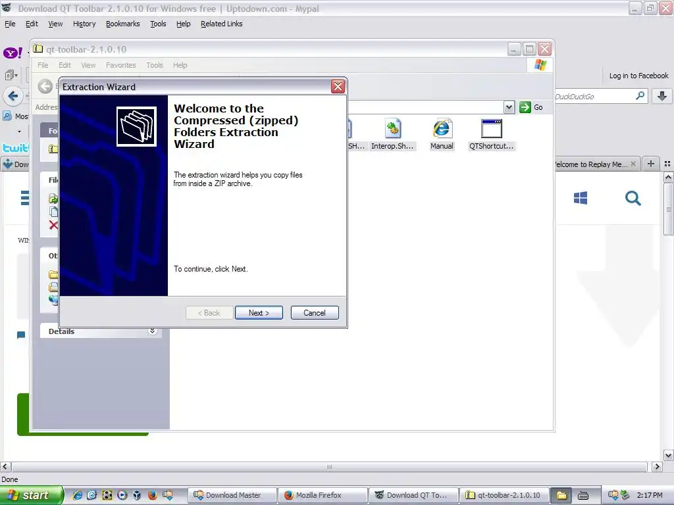The height and width of the screenshot is (505, 674).
Task: Click the delete red X in Explorer tasks
Action: (53, 225)
